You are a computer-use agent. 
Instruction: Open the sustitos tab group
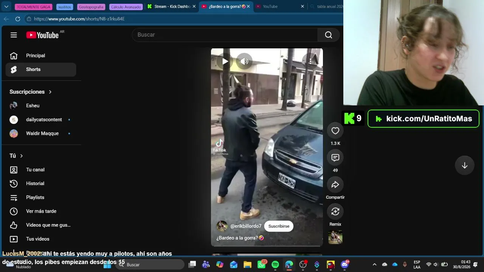pos(65,7)
